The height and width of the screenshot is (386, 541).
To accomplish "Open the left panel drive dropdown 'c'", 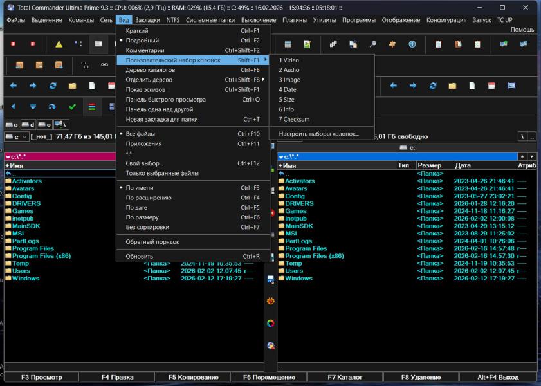I will [x=17, y=136].
